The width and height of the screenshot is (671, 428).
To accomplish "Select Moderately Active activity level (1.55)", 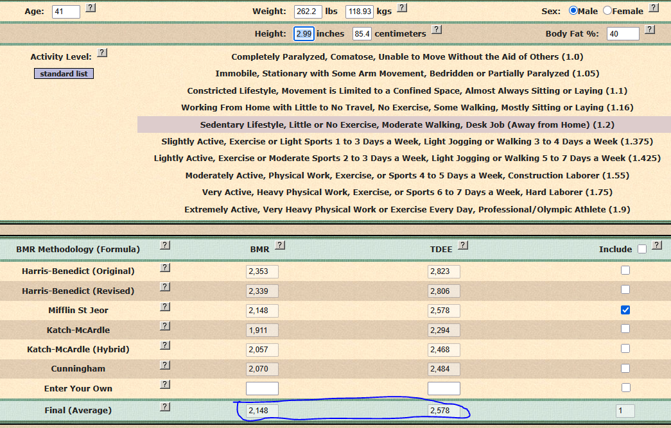I will (x=407, y=175).
